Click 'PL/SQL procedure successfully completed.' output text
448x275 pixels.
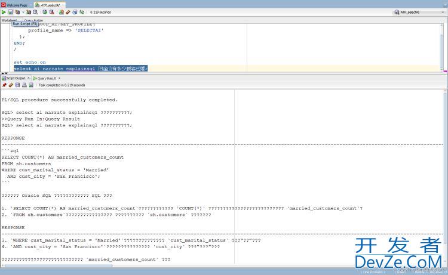(59, 100)
